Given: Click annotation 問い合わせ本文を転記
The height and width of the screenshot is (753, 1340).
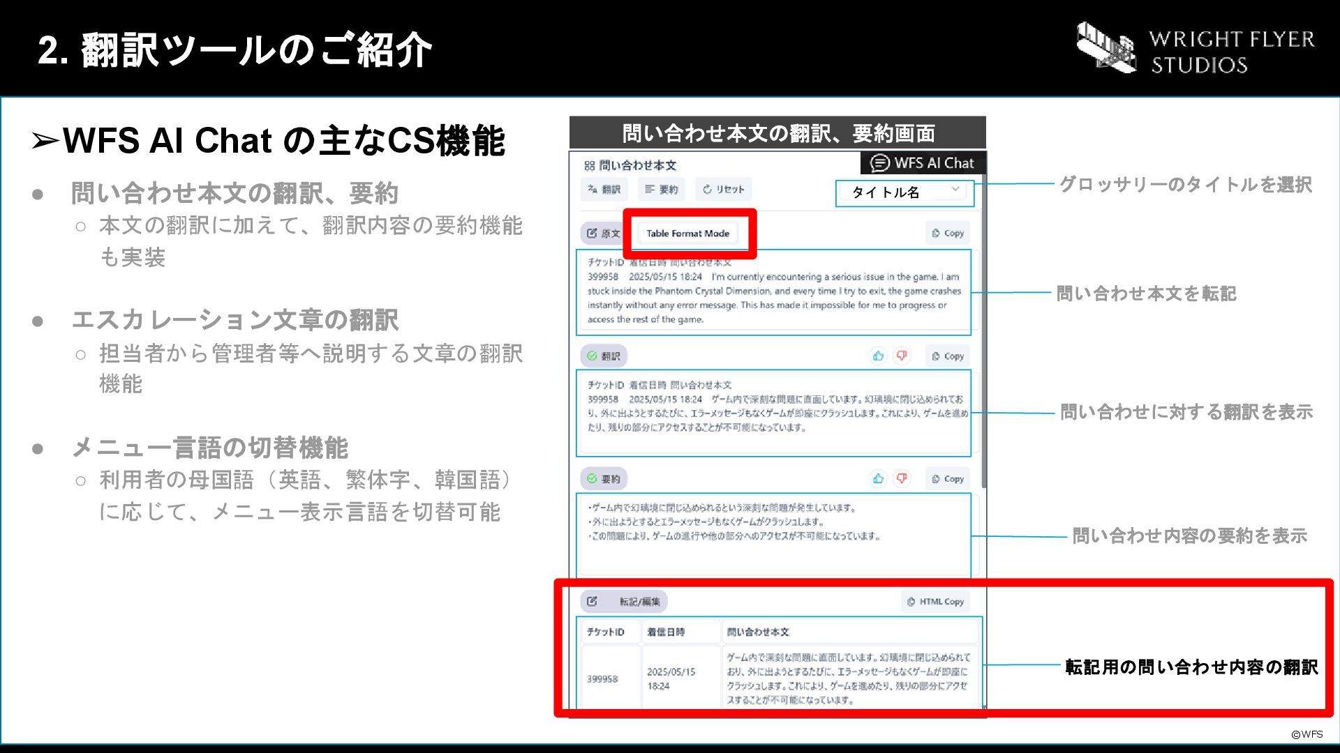Looking at the screenshot, I should coord(1146,294).
